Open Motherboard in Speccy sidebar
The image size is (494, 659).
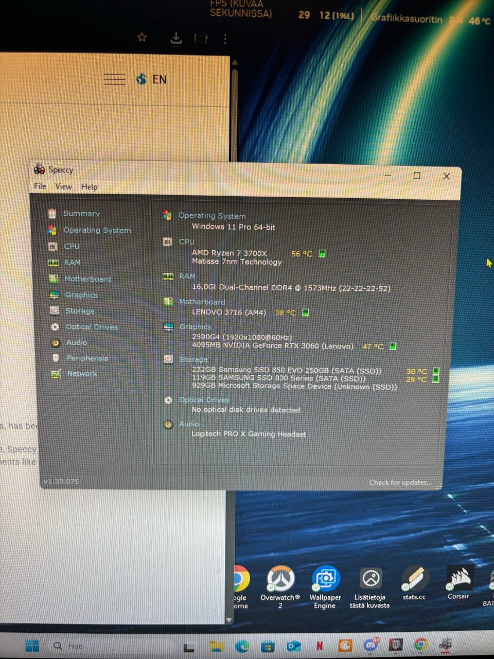coord(88,279)
